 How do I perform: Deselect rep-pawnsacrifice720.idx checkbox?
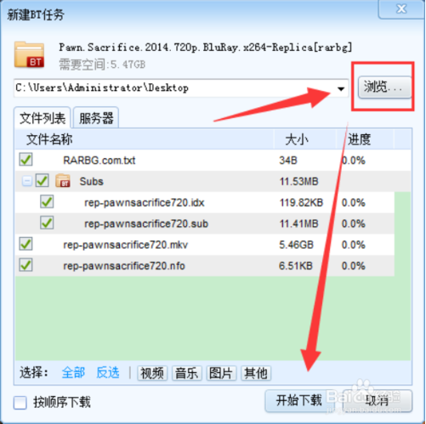tap(47, 202)
